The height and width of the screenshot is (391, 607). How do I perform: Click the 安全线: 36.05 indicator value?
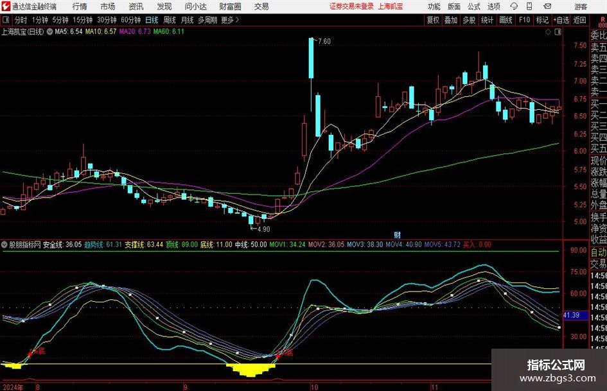pos(62,245)
